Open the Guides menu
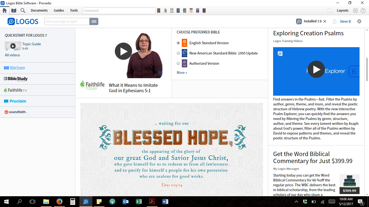The width and height of the screenshot is (369, 207). point(59,10)
